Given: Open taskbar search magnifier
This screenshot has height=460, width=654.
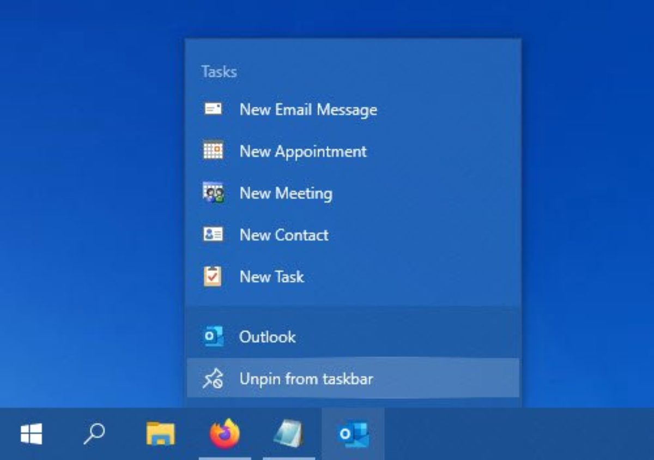Looking at the screenshot, I should [x=94, y=434].
